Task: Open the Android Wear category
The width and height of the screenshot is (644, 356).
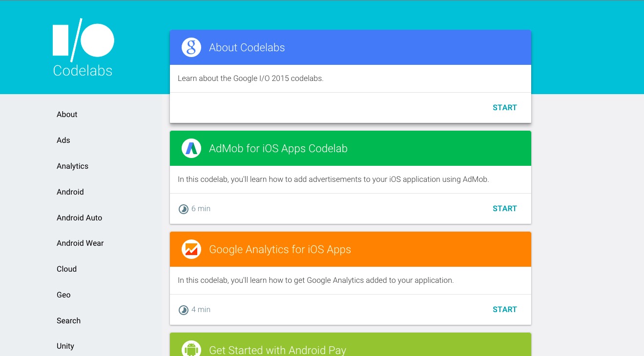Action: tap(80, 243)
